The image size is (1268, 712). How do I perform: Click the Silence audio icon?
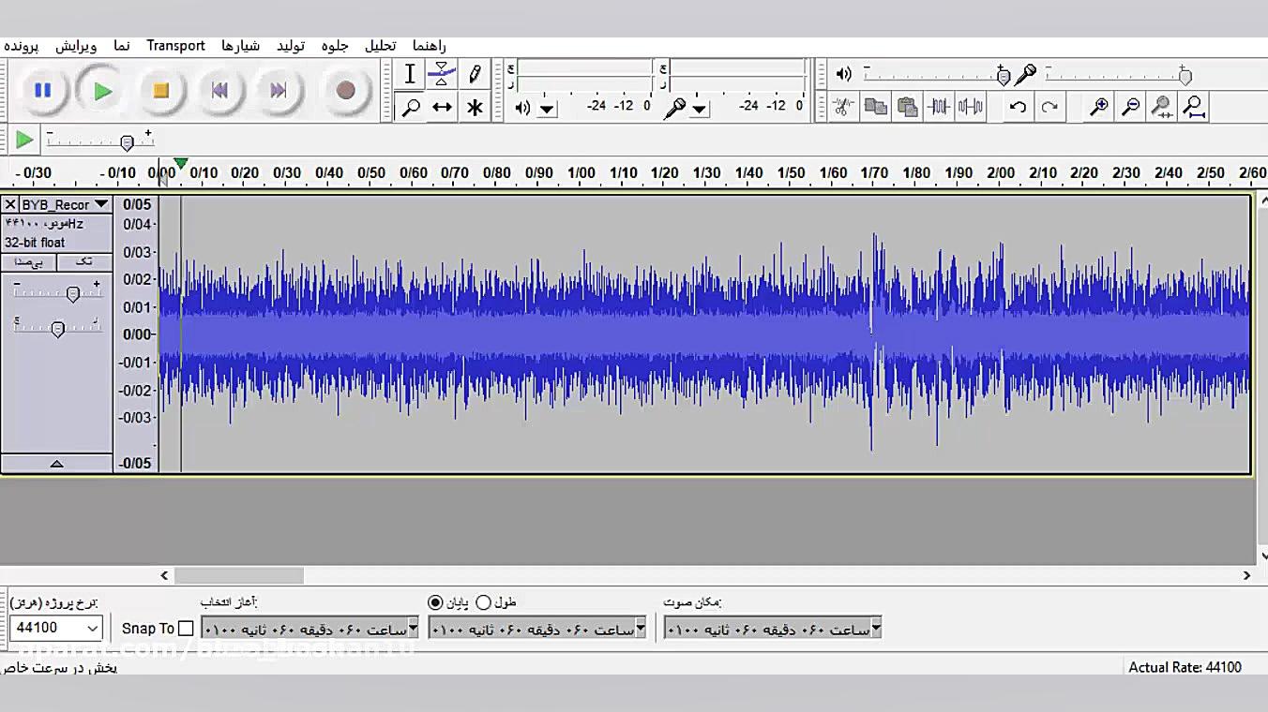point(971,106)
